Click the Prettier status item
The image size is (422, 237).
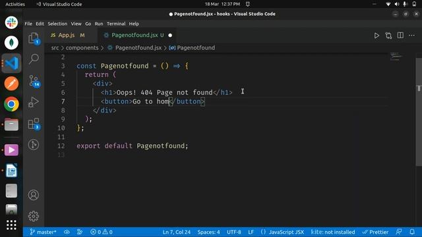click(x=375, y=232)
